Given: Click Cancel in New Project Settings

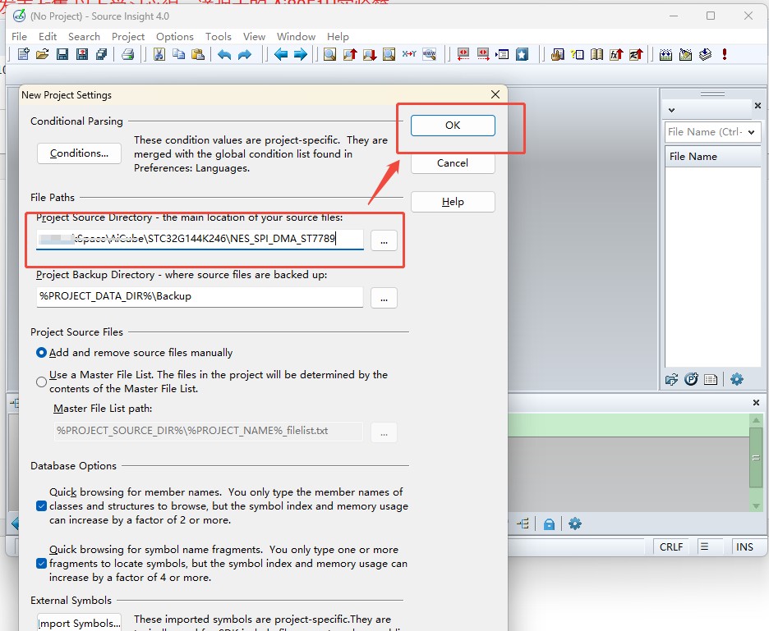Looking at the screenshot, I should [453, 163].
